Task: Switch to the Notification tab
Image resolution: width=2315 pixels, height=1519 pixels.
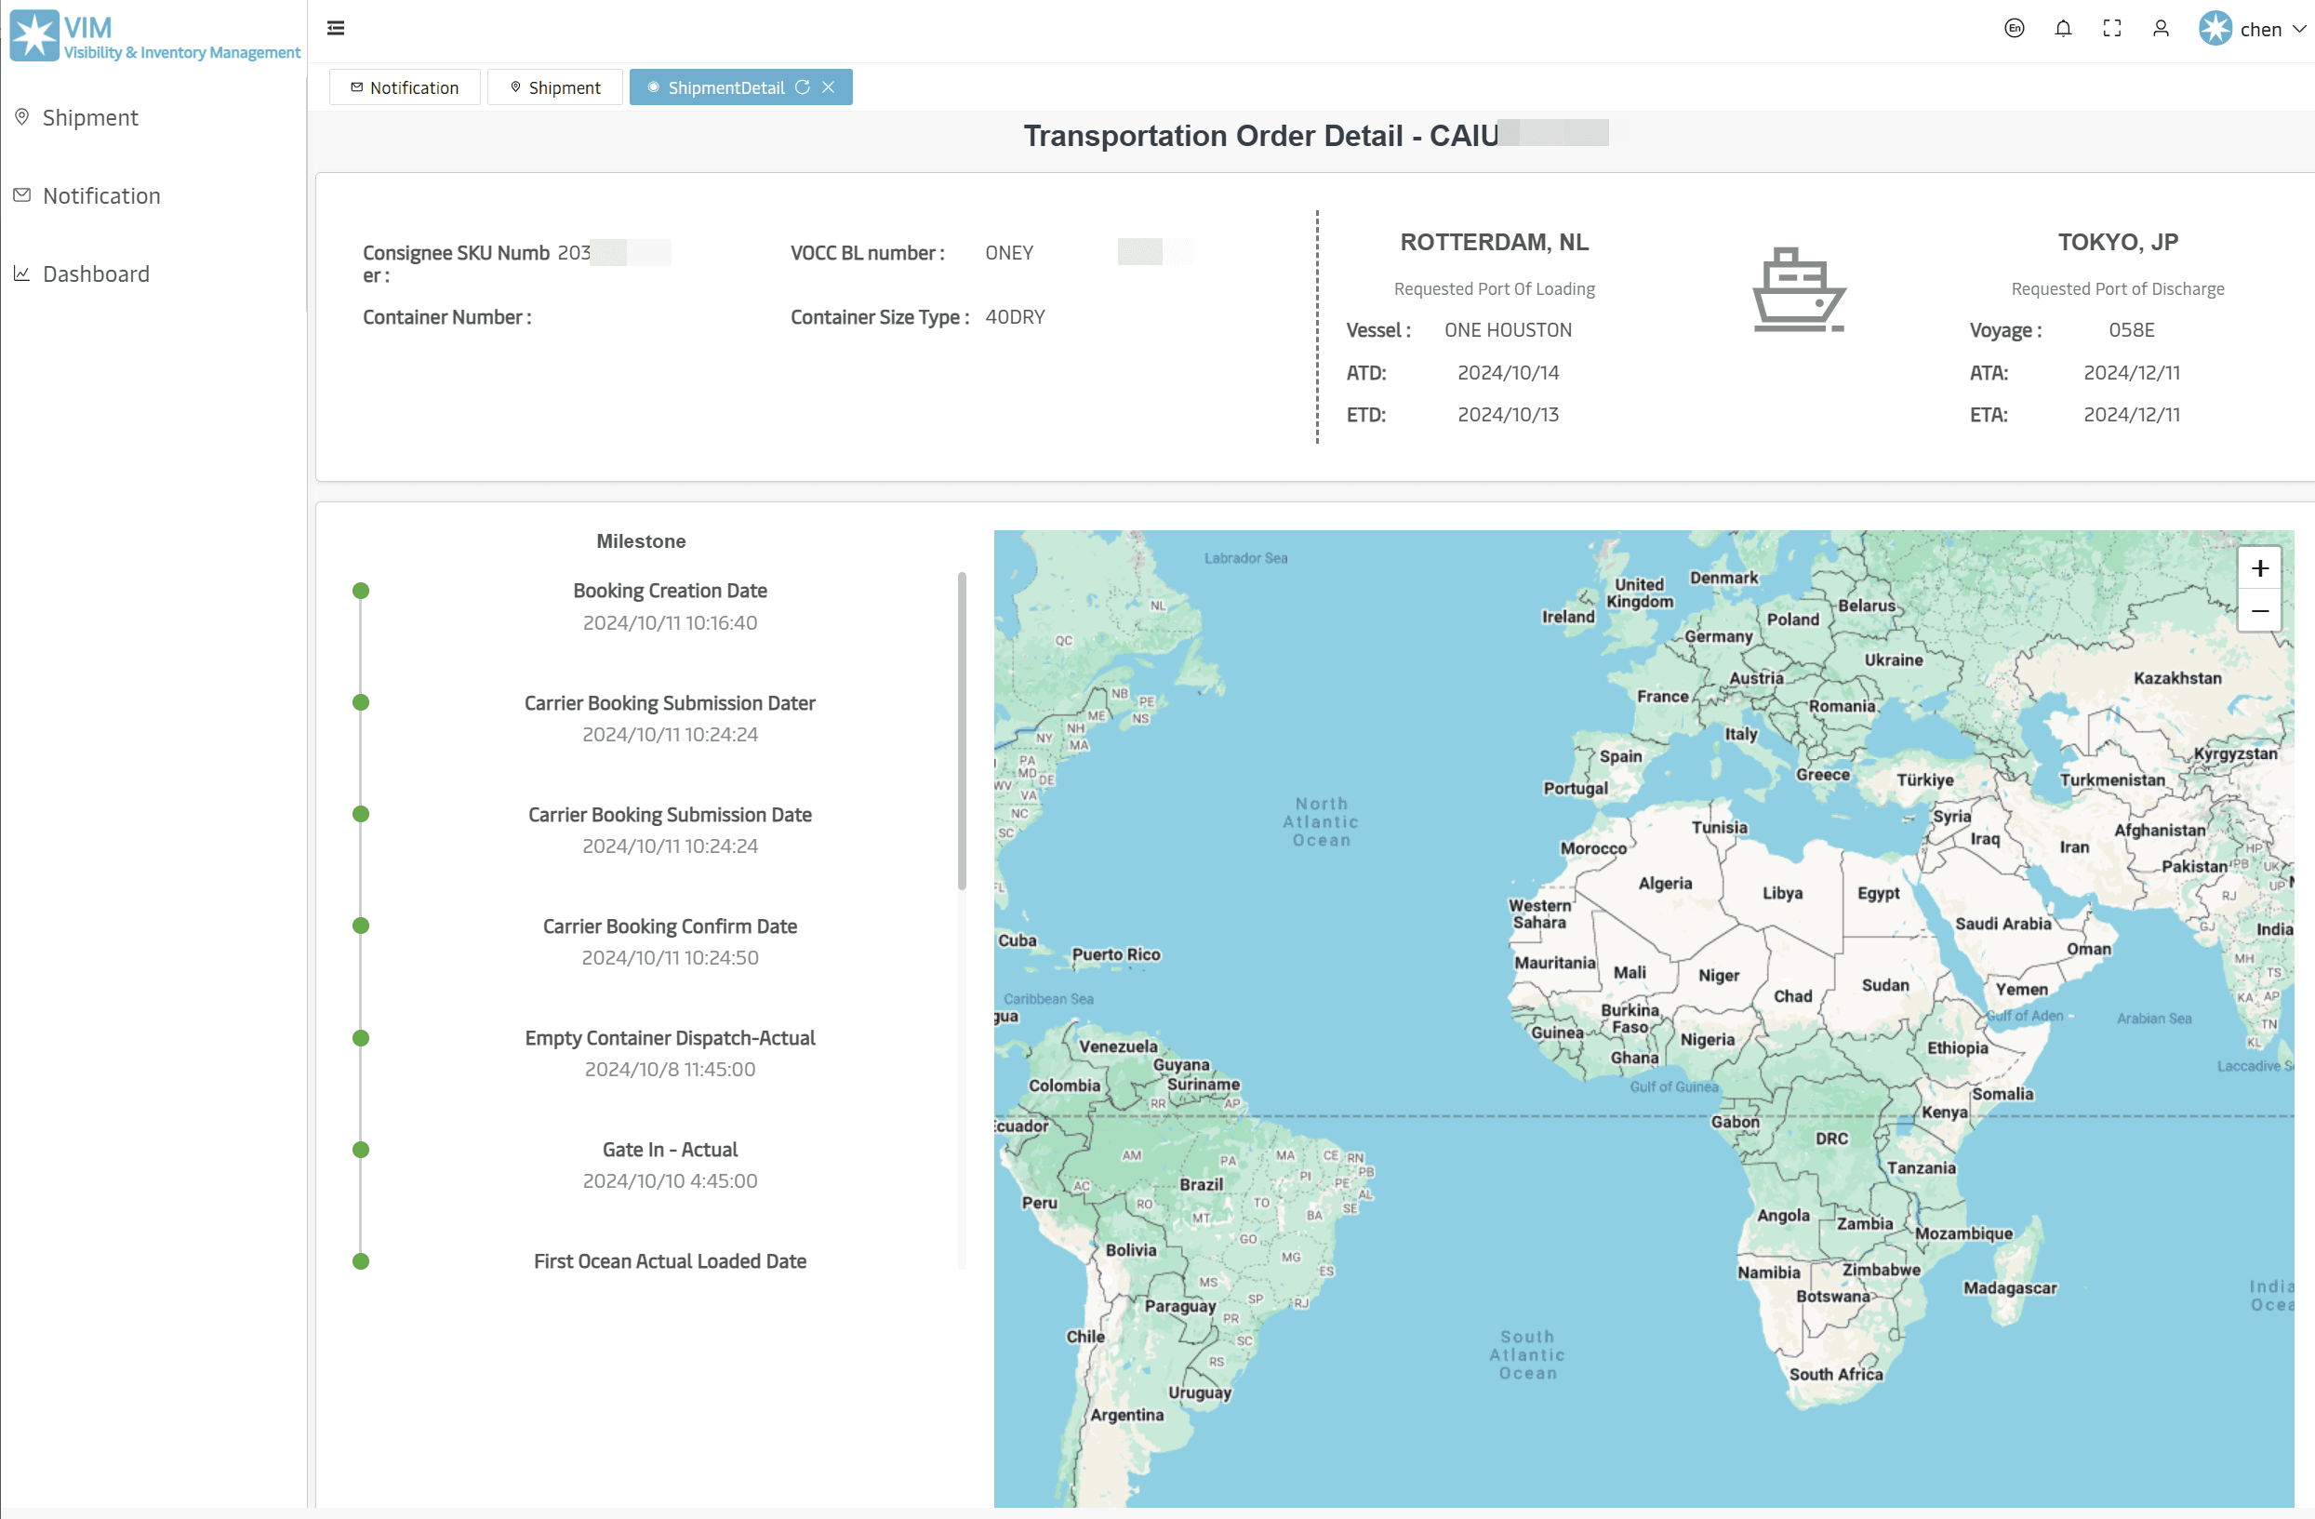Action: 405,87
